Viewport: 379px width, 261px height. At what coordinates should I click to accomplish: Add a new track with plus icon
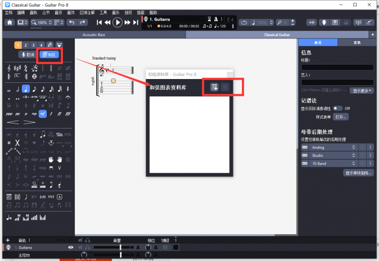pos(7,240)
